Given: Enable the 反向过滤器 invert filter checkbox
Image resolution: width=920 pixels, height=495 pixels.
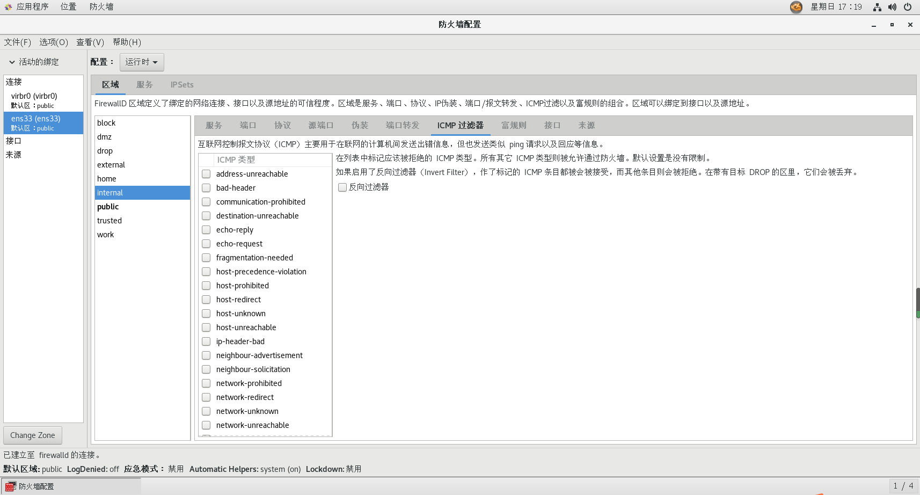Looking at the screenshot, I should click(342, 187).
